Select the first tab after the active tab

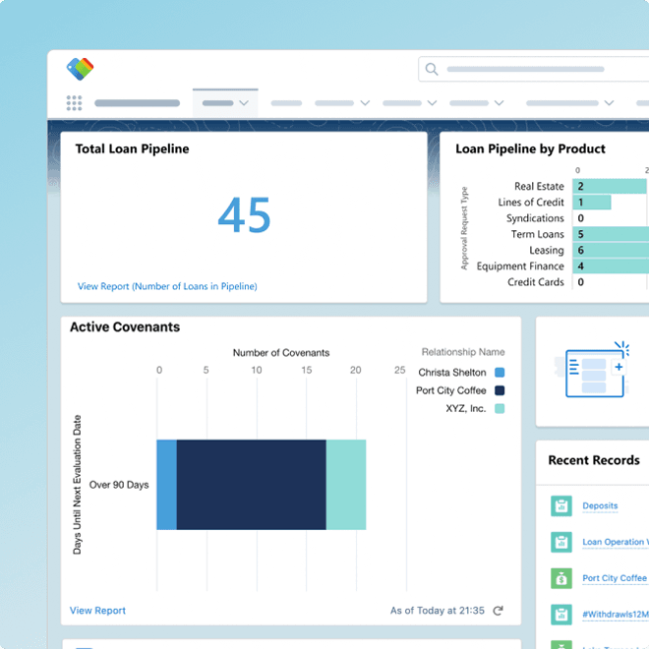click(x=286, y=103)
